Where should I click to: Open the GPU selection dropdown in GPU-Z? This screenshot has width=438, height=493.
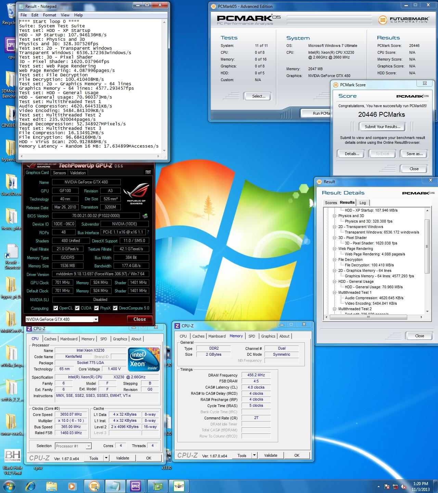pyautogui.click(x=96, y=319)
